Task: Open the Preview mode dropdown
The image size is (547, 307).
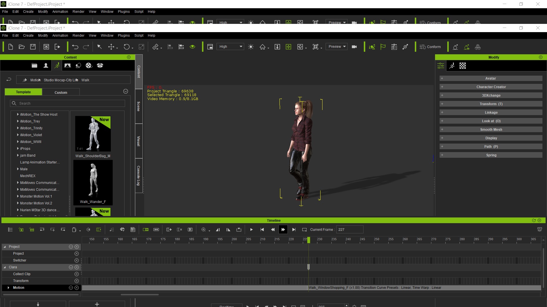Action: pyautogui.click(x=336, y=47)
